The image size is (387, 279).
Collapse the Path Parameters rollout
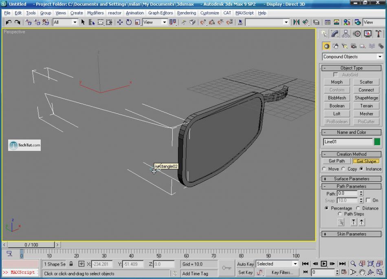[352, 186]
